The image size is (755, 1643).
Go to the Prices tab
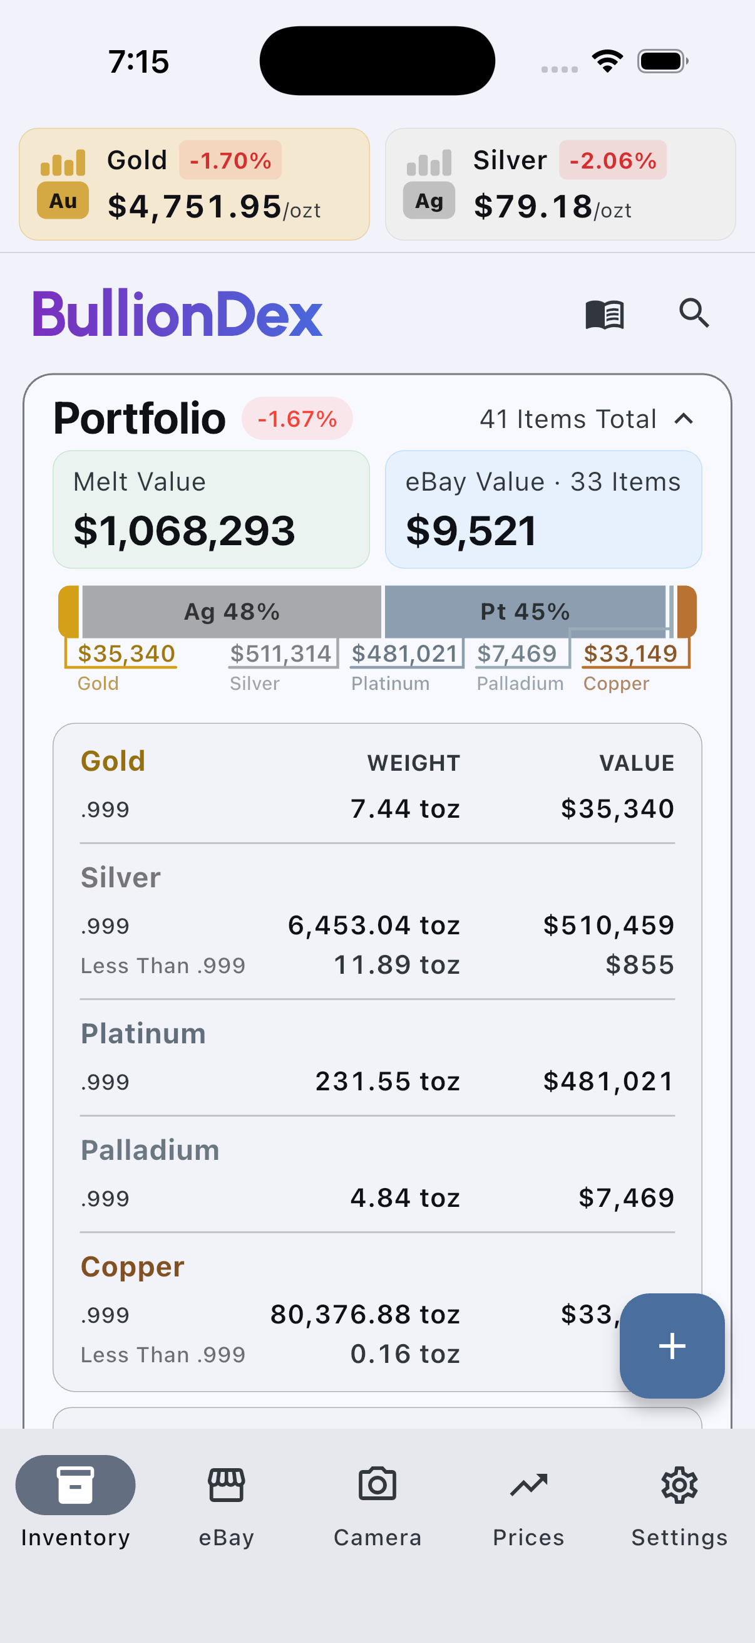tap(528, 1502)
